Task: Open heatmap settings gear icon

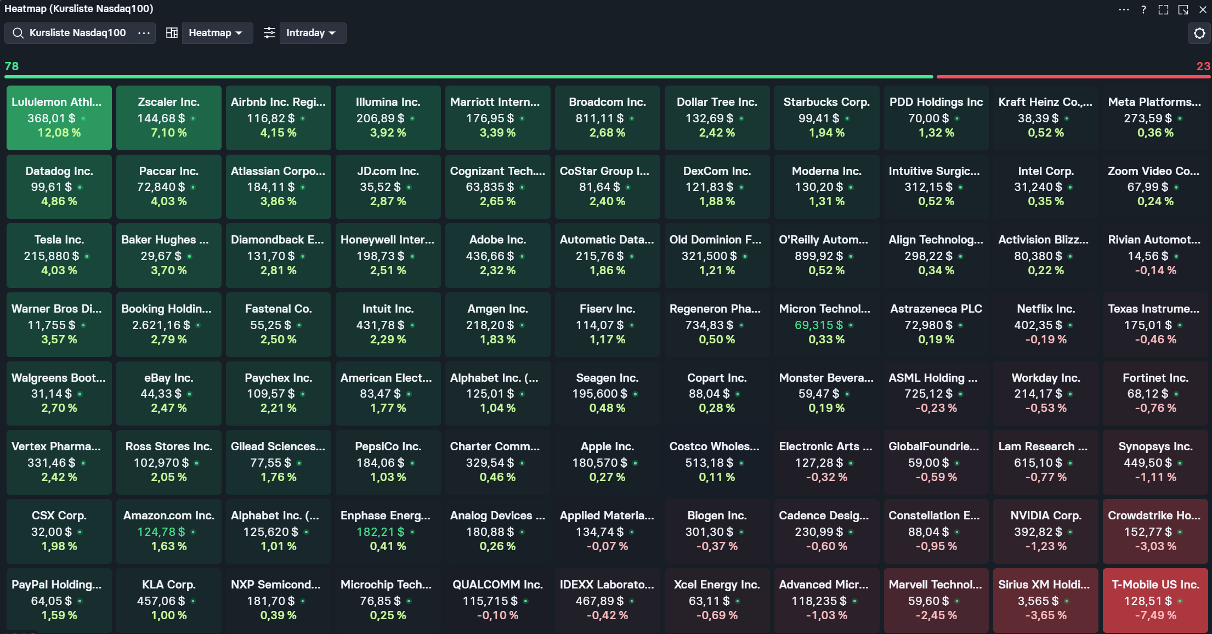Action: [x=1199, y=33]
